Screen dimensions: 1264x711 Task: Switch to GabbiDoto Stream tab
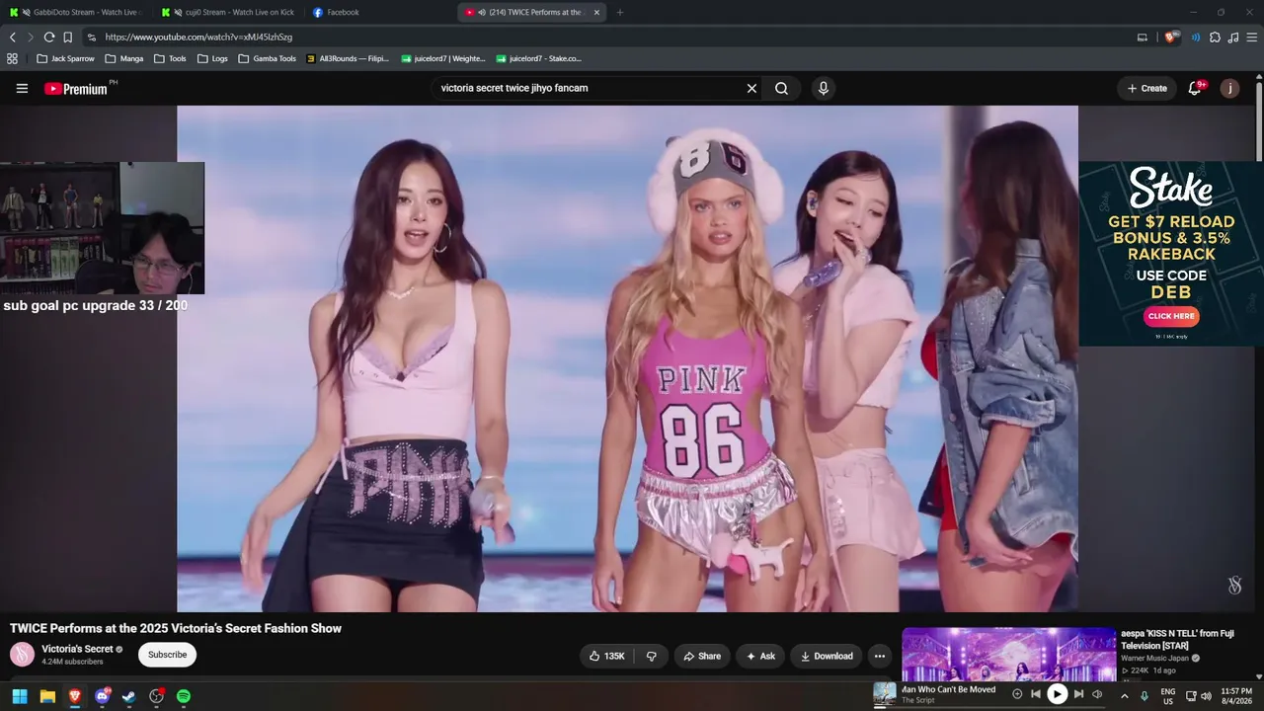(x=75, y=13)
